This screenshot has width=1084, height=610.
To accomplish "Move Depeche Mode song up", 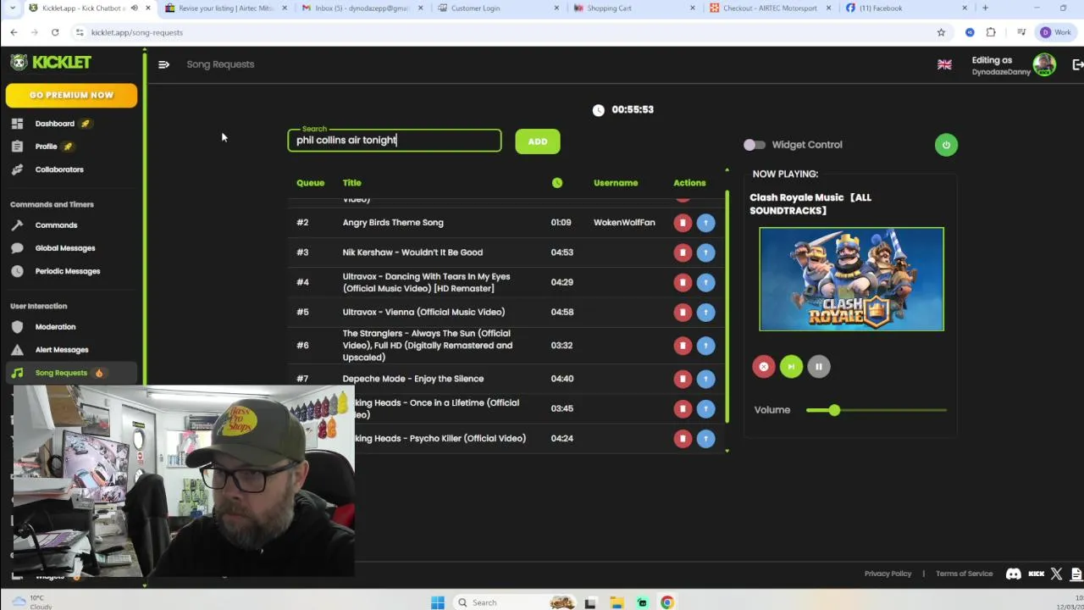I will (705, 379).
